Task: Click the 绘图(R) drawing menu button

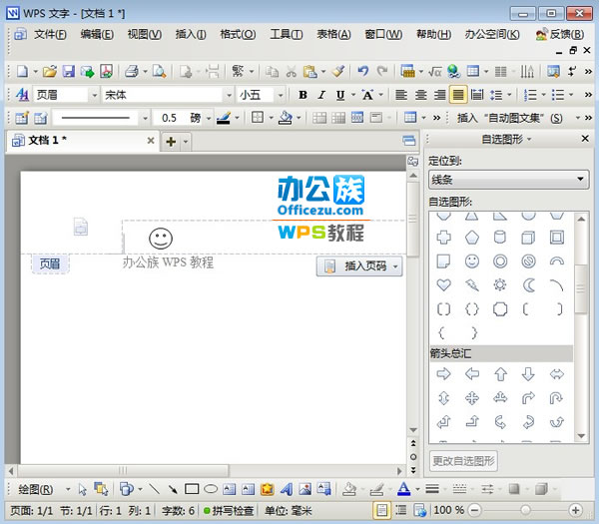Action: [40, 489]
